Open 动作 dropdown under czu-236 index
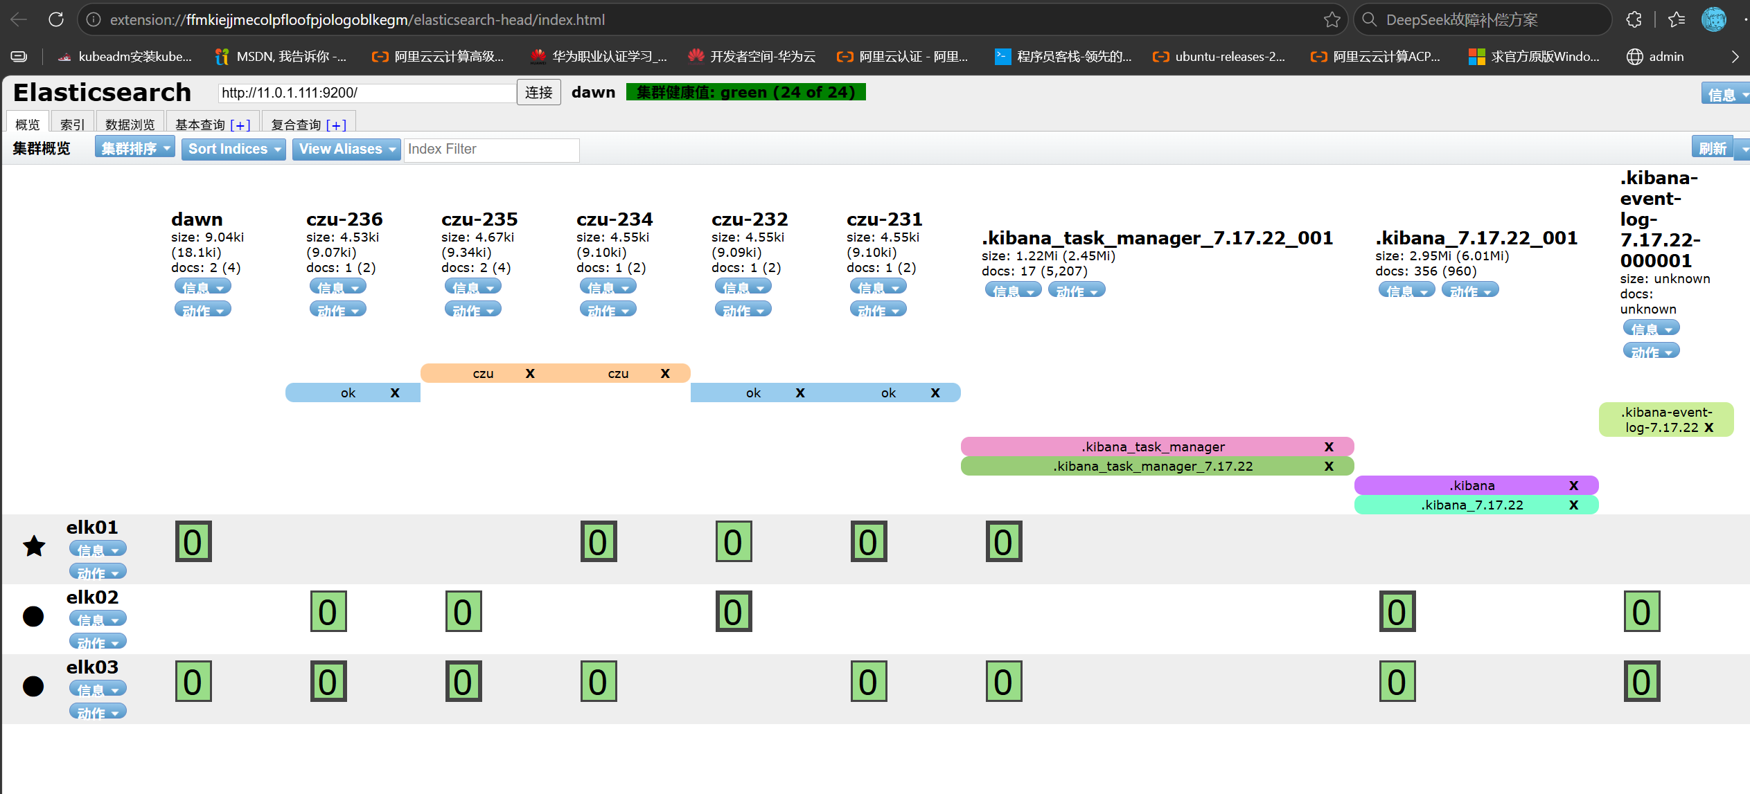Image resolution: width=1750 pixels, height=794 pixels. [338, 309]
